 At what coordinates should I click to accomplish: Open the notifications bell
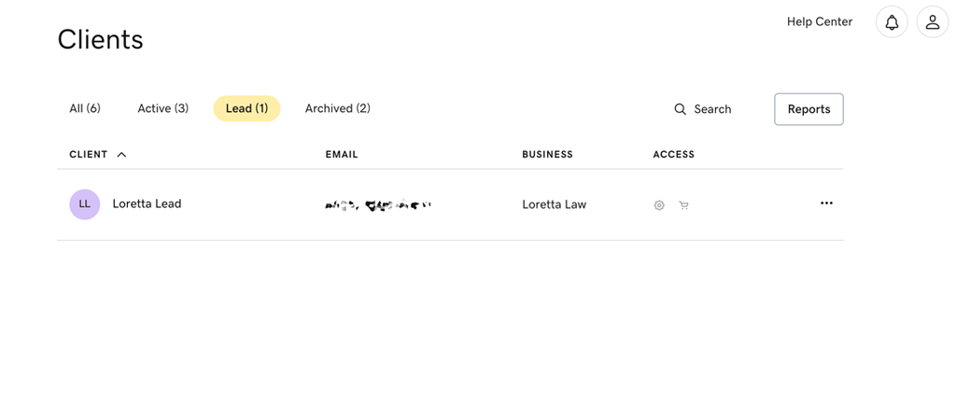coord(892,22)
